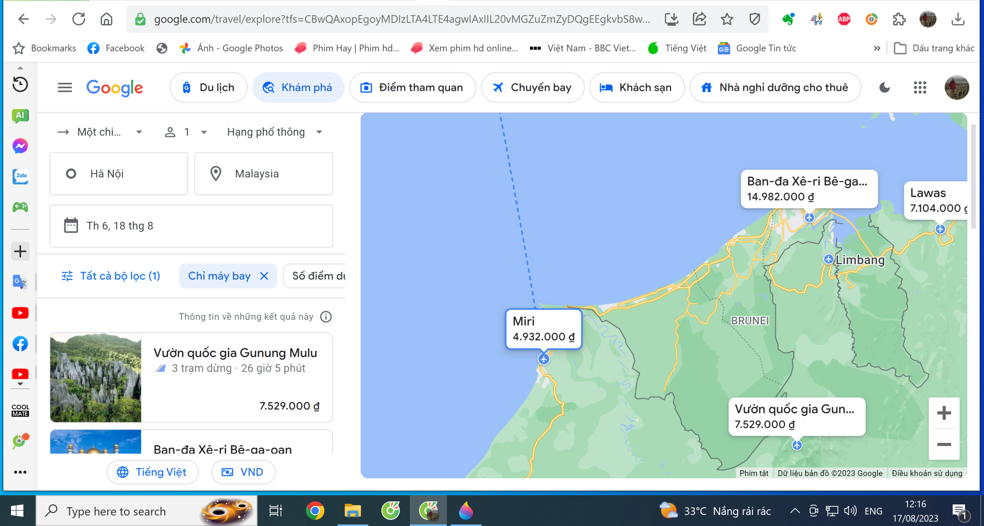Select the Du lịch tab
The height and width of the screenshot is (526, 984).
point(209,87)
